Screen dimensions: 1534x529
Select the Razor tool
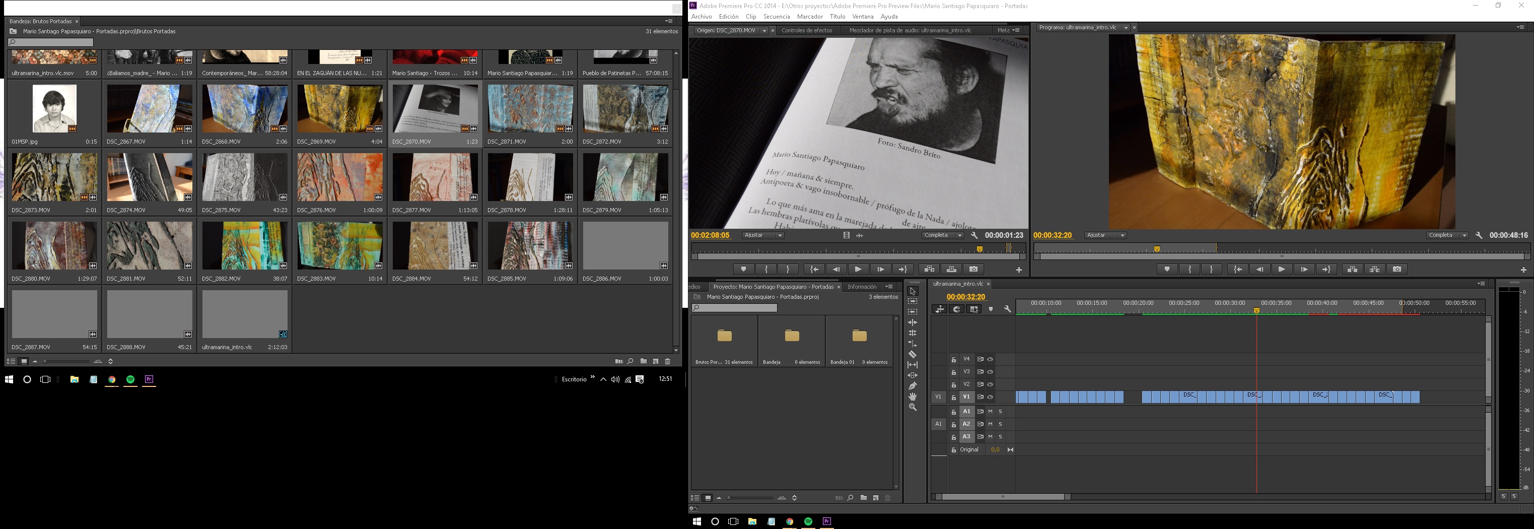(x=913, y=355)
